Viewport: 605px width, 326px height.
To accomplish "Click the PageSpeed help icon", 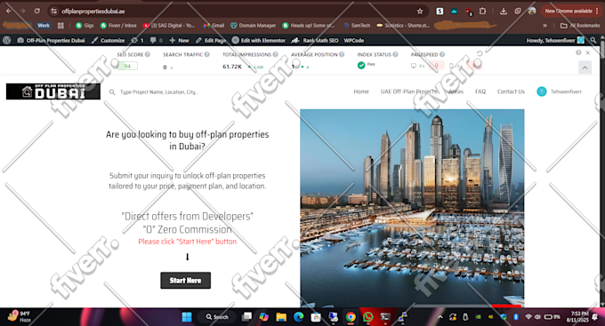I will click(442, 55).
